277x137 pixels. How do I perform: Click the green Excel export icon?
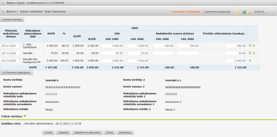tap(244, 12)
